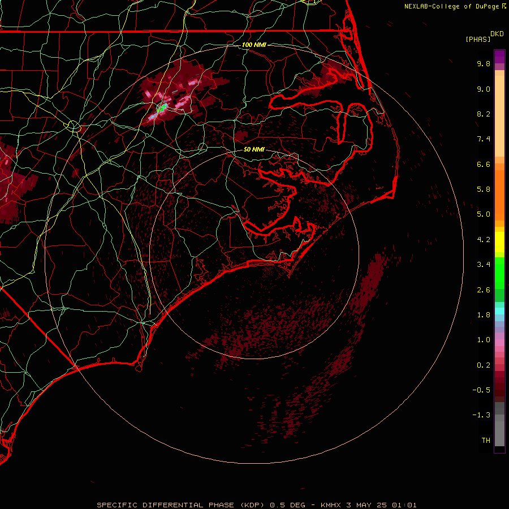Click the purple top segment of the color bar
This screenshot has width=509, height=509.
click(499, 57)
